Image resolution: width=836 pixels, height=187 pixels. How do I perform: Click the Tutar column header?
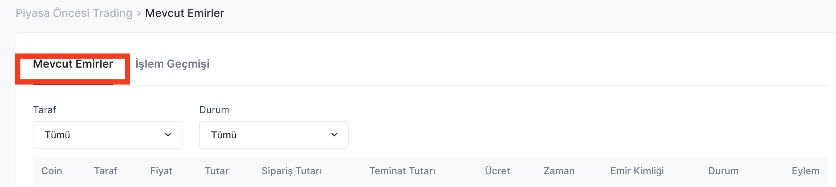coord(217,171)
